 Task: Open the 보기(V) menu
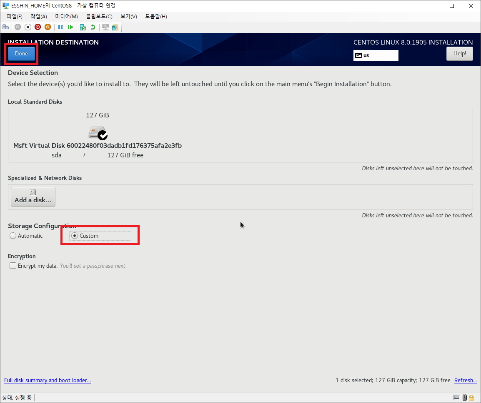128,17
